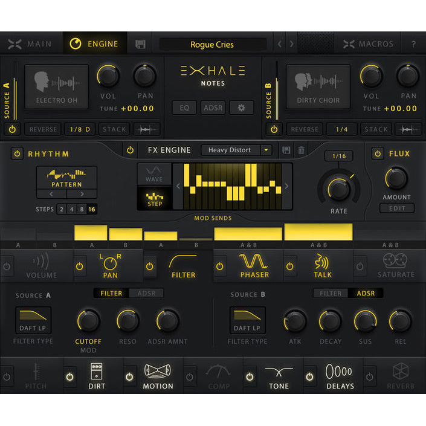The image size is (426, 426).
Task: Disable the Phaser module power switch
Action: pos(219,266)
